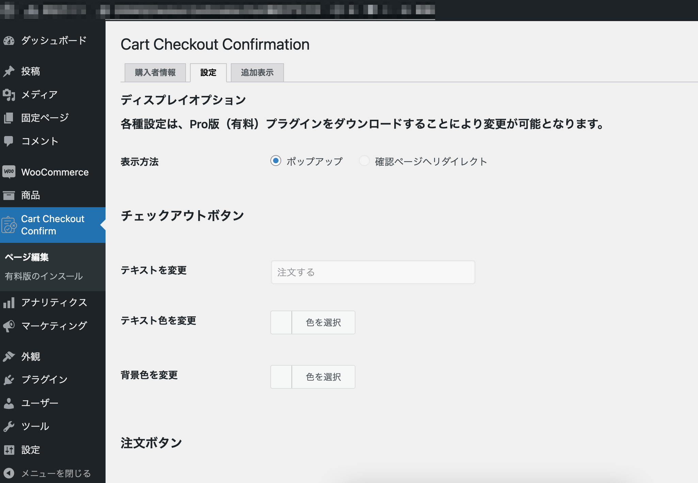Open ユーザー in the sidebar menu
Viewport: 698px width, 483px height.
pyautogui.click(x=53, y=403)
